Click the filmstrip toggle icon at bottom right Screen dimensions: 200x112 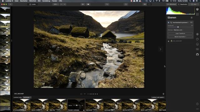pos(163,94)
